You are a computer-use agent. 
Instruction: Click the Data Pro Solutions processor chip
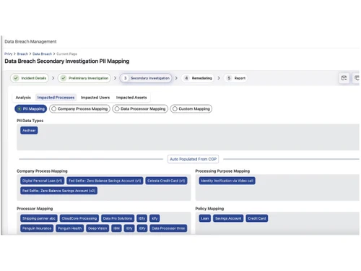pyautogui.click(x=118, y=218)
